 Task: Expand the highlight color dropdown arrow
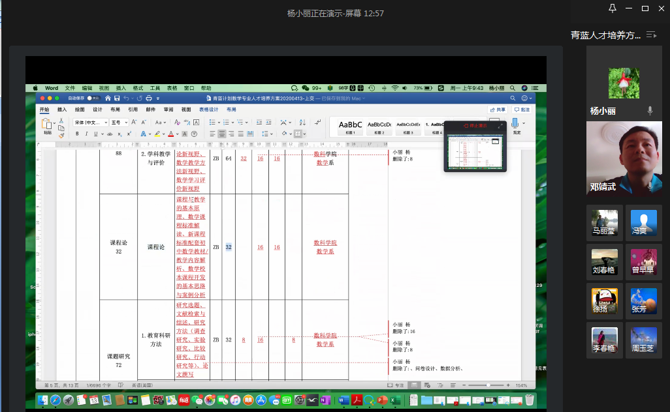(164, 134)
